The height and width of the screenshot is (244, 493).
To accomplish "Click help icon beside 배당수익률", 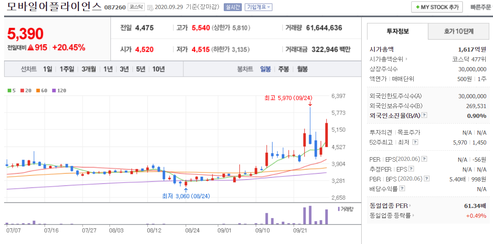I will (x=402, y=189).
